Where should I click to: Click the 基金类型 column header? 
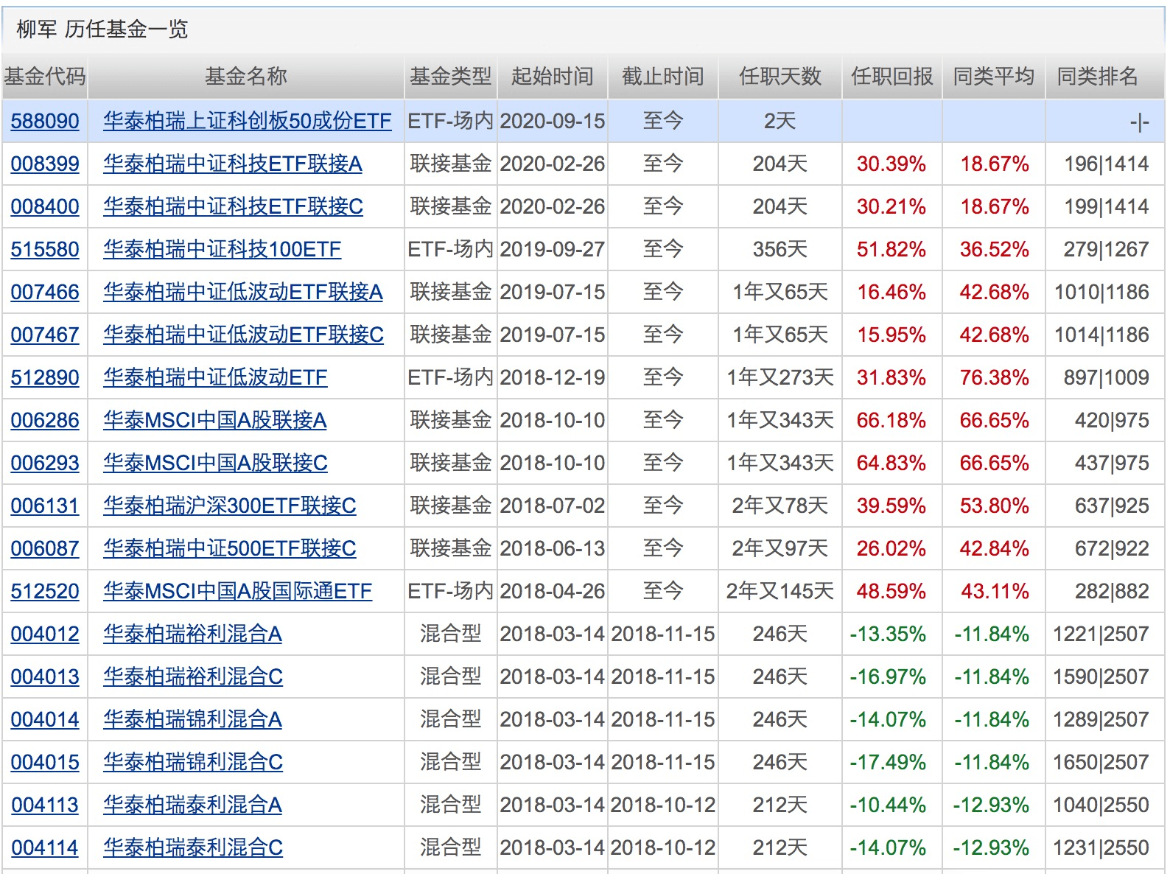[451, 77]
